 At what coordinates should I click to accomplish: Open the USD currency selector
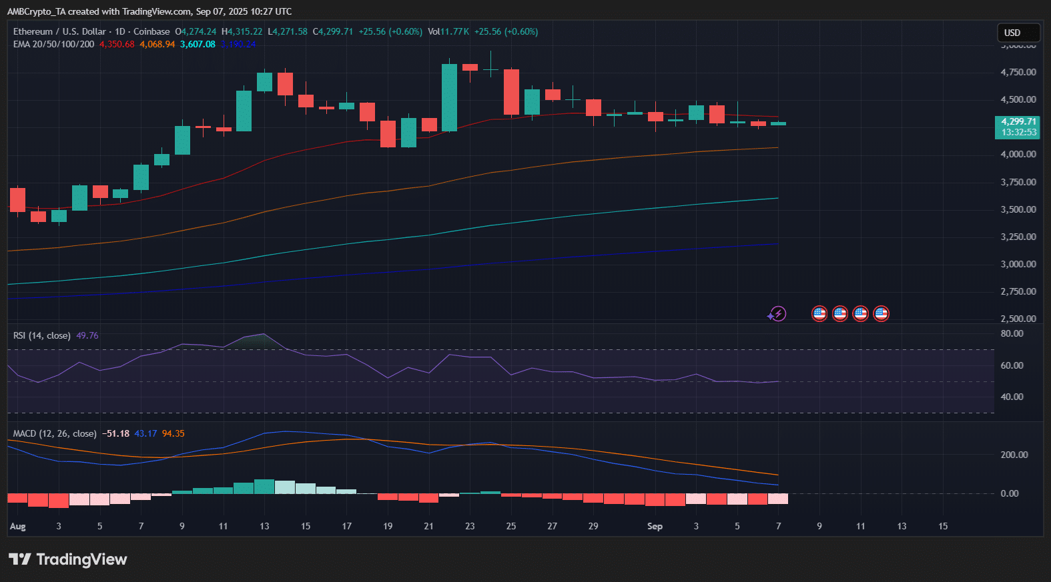click(1017, 33)
